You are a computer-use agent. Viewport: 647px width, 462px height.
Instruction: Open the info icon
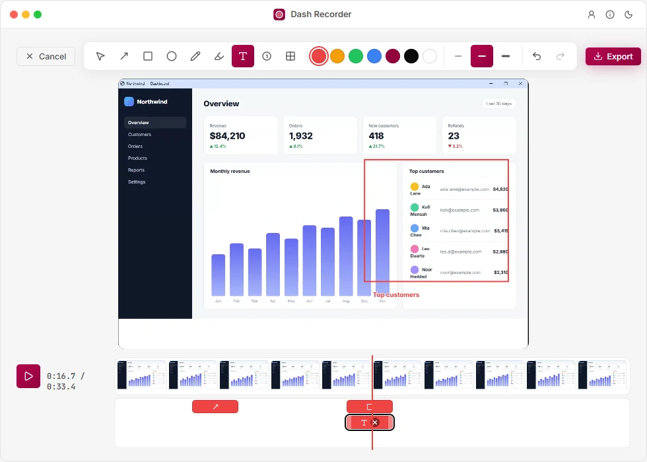(x=610, y=15)
